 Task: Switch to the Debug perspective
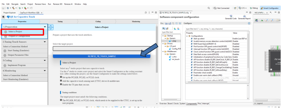pyautogui.click(x=254, y=8)
